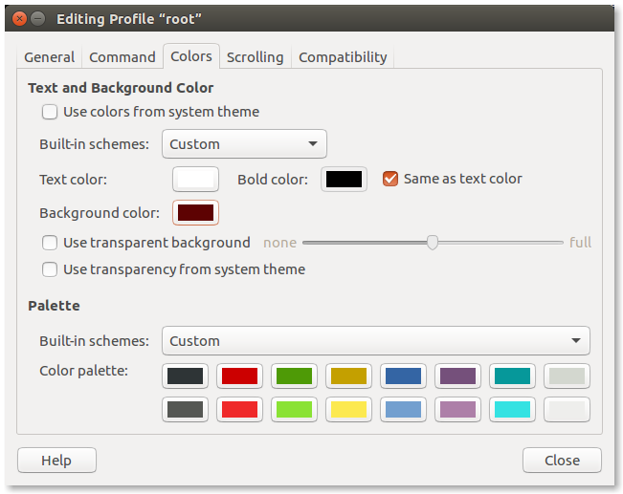Edit the lime green palette color
Viewport: 623px width, 494px height.
[x=294, y=409]
